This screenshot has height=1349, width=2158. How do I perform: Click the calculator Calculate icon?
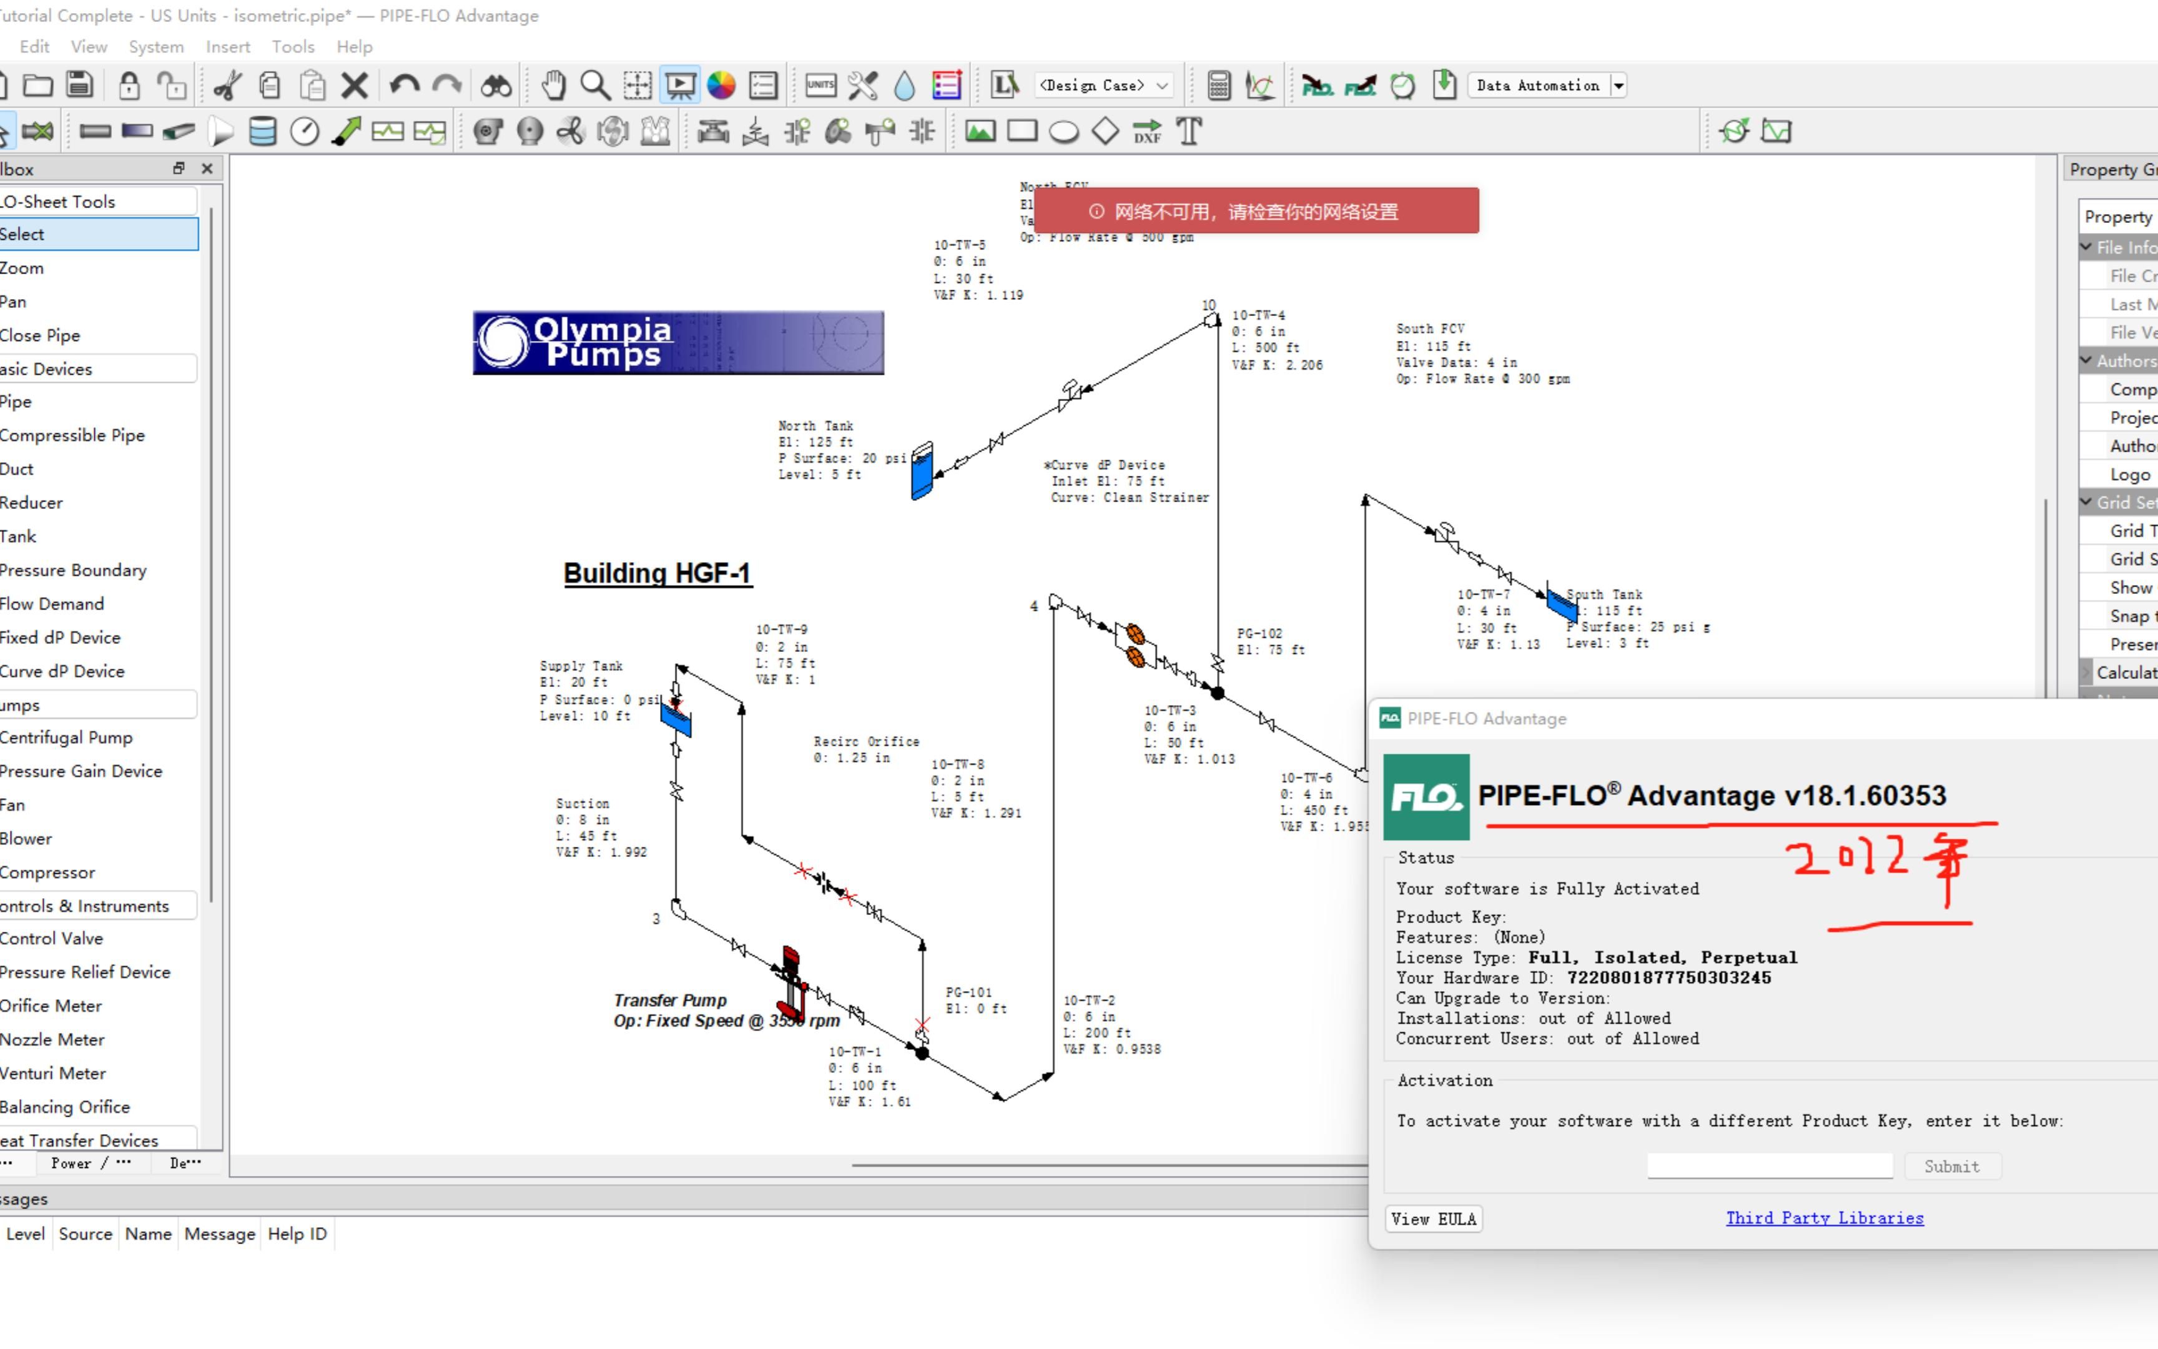tap(1218, 86)
